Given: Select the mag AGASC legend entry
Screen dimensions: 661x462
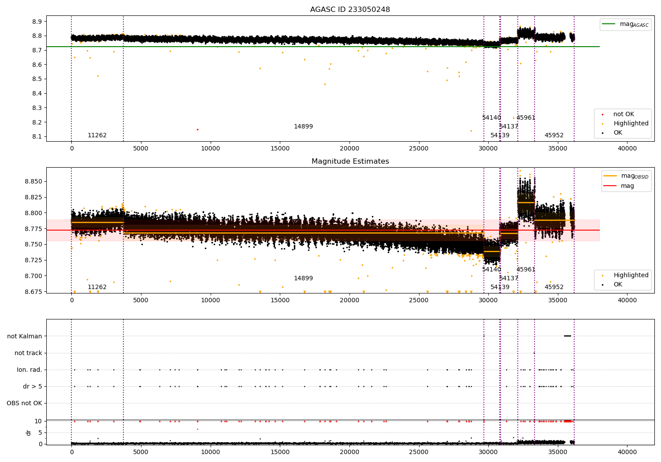Looking at the screenshot, I should 626,24.
